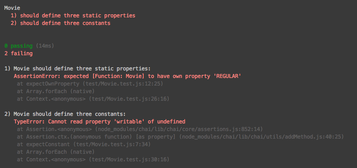Viewport: 357px width, 168px height.
Task: Open stack link test/Movie.test.js:30:16
Action: click(x=129, y=160)
